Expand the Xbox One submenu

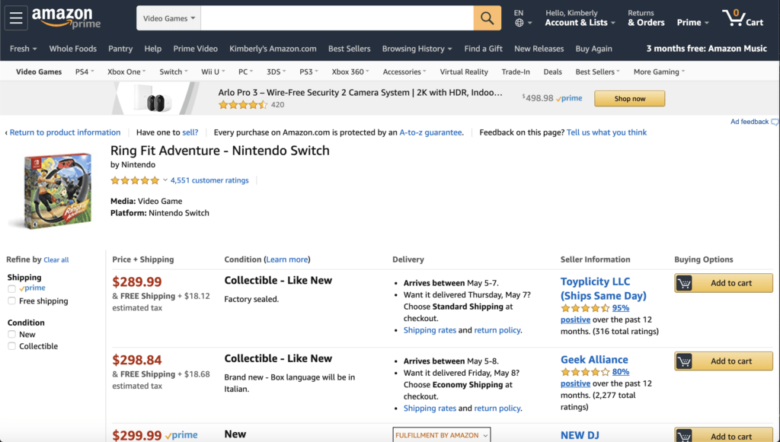click(126, 72)
